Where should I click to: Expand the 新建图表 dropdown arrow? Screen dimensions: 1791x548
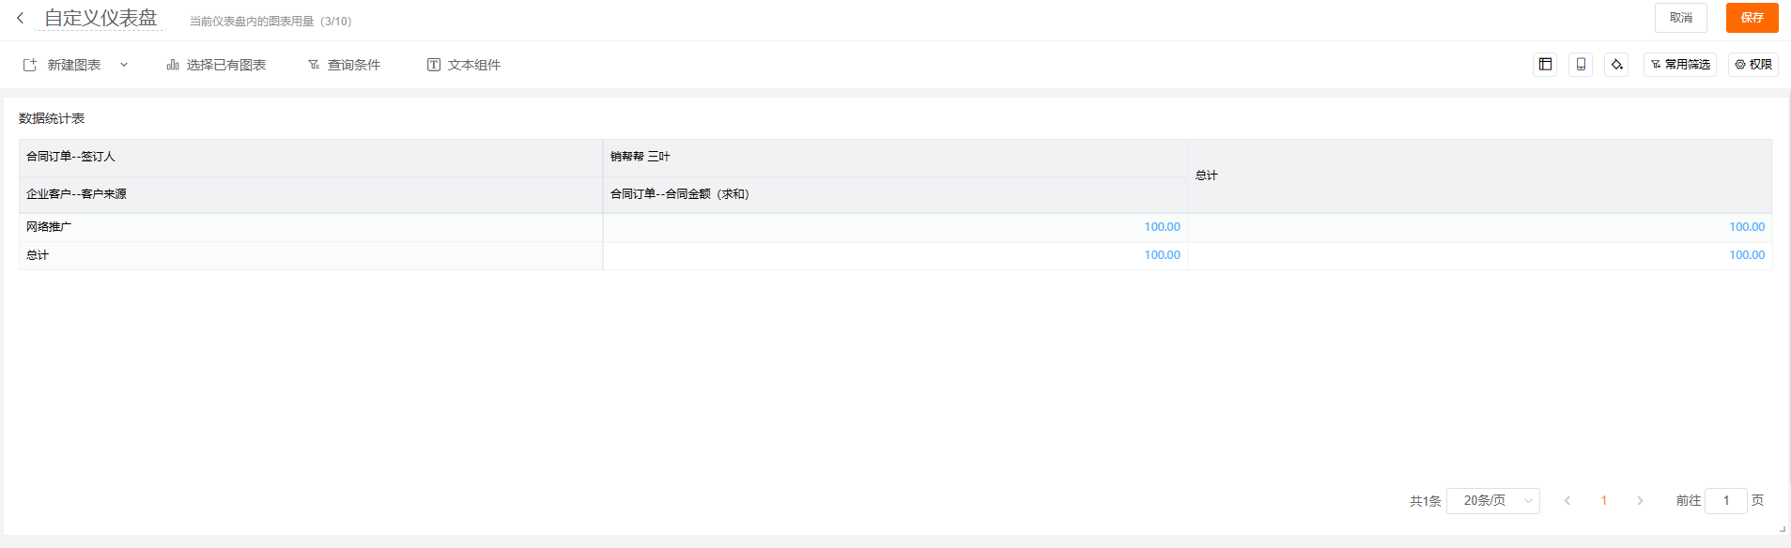tap(124, 65)
